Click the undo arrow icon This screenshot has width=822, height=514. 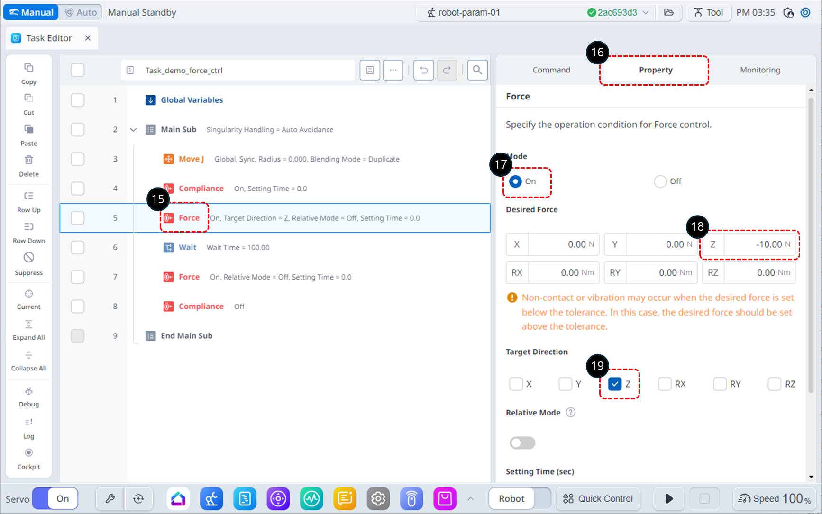click(x=423, y=70)
